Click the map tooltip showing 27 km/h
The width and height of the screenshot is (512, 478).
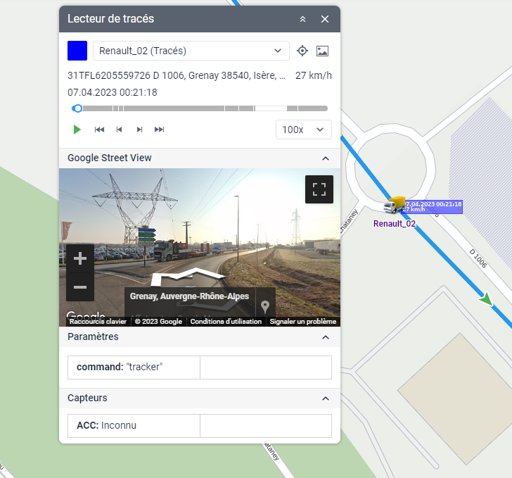click(432, 207)
